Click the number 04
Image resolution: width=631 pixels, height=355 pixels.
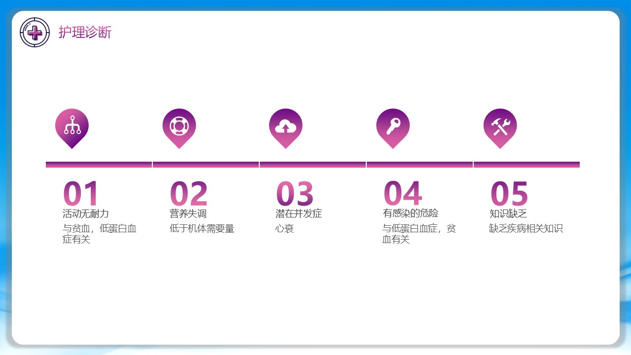point(403,194)
